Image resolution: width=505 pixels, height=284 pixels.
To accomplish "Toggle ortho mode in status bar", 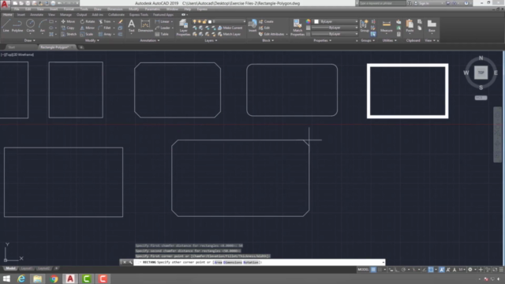I will pos(397,270).
